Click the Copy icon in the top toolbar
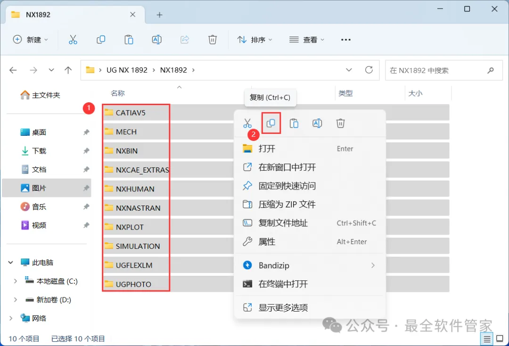The image size is (509, 346). pos(101,40)
